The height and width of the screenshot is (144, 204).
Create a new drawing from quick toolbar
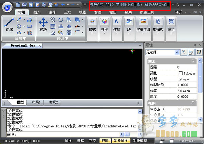[x=18, y=5]
